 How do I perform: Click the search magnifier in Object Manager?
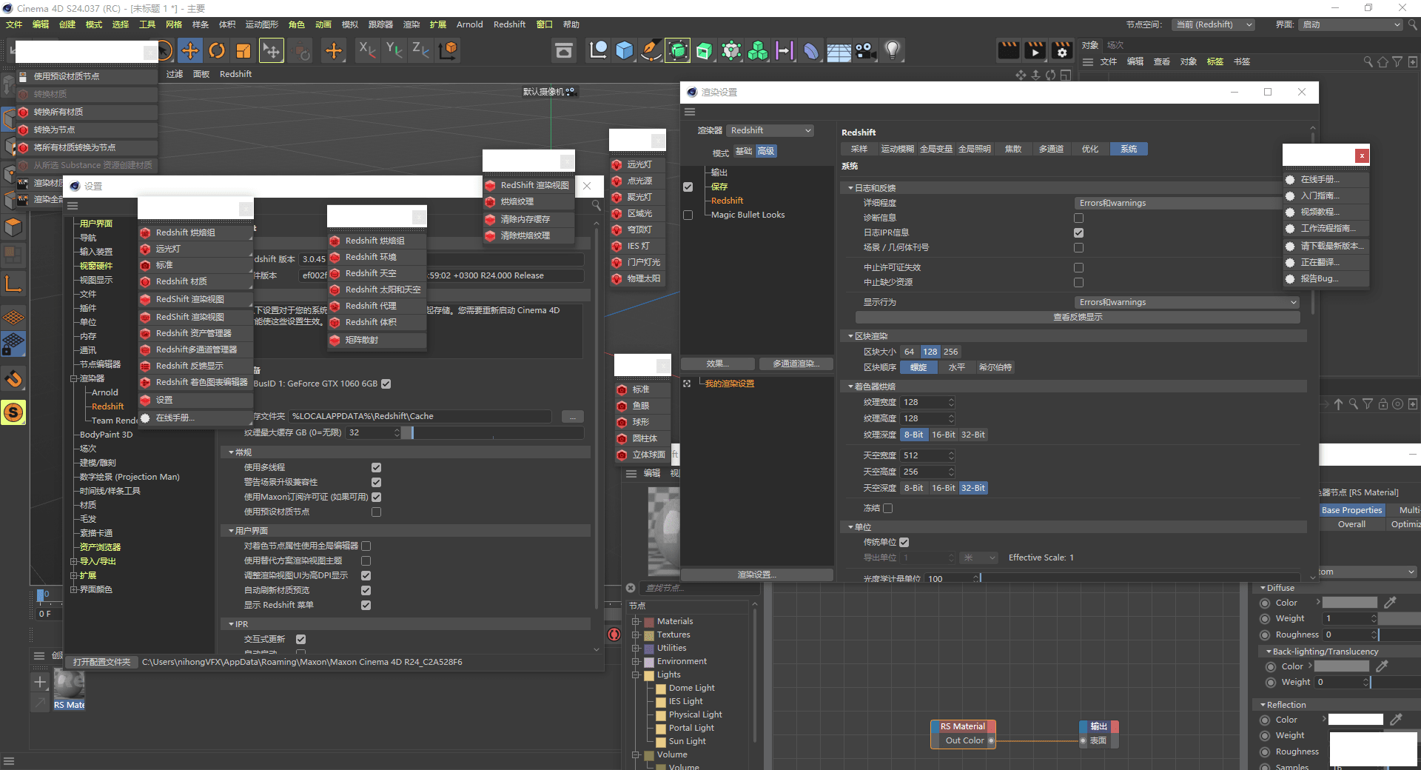pyautogui.click(x=1368, y=62)
